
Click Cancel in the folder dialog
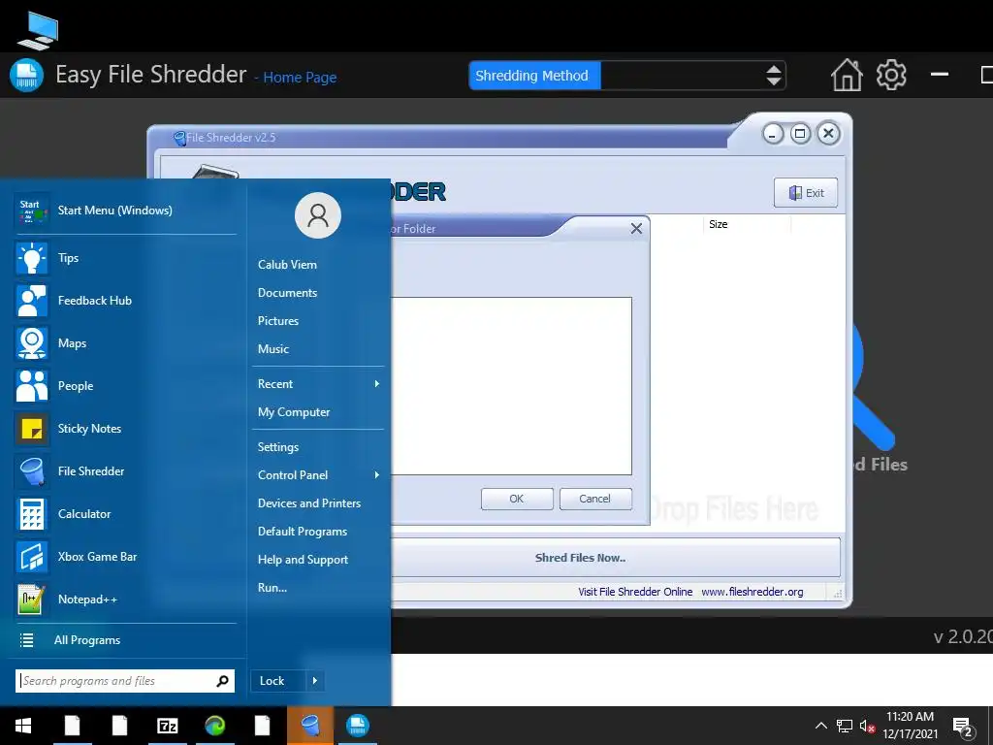click(595, 499)
